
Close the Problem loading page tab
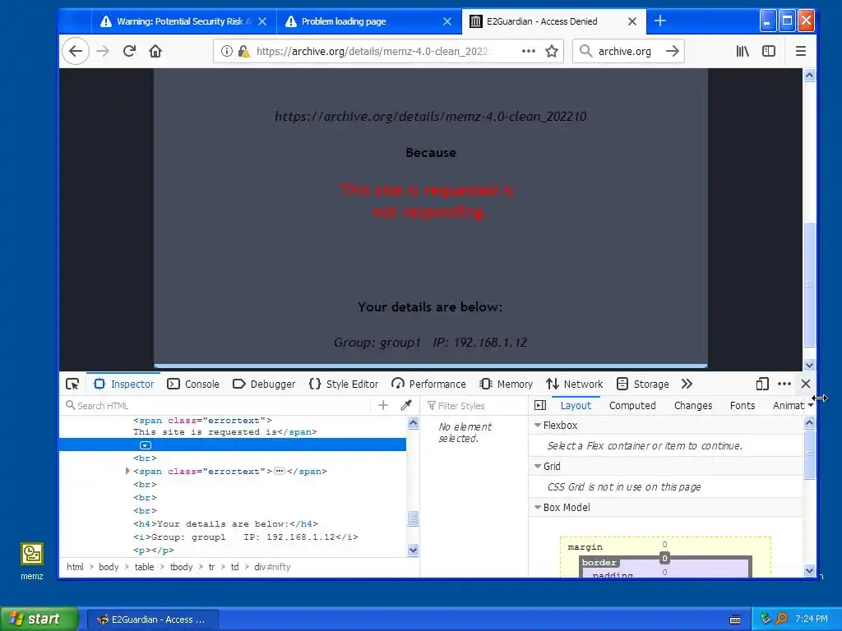pos(447,21)
